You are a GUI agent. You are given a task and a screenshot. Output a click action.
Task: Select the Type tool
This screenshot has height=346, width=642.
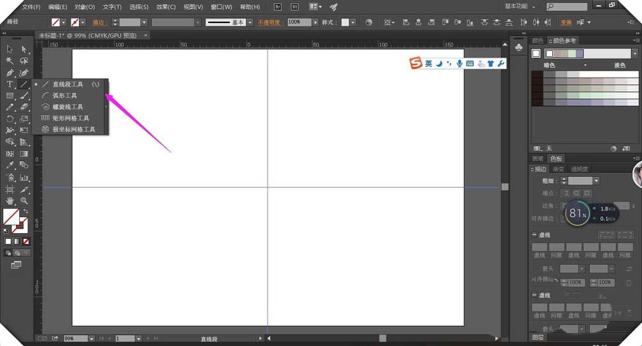pos(10,85)
